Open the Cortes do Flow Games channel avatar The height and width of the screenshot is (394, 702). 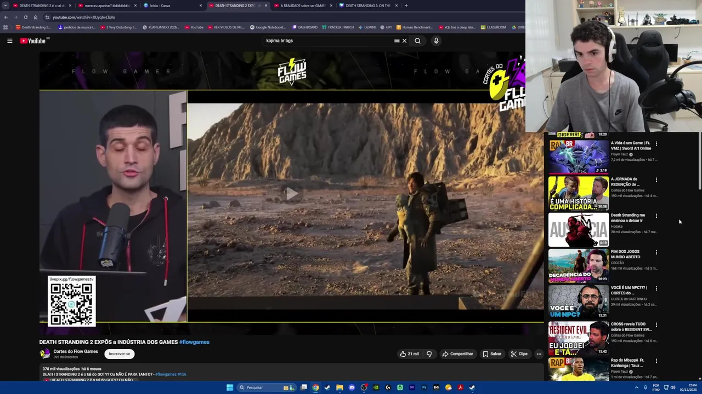point(45,354)
